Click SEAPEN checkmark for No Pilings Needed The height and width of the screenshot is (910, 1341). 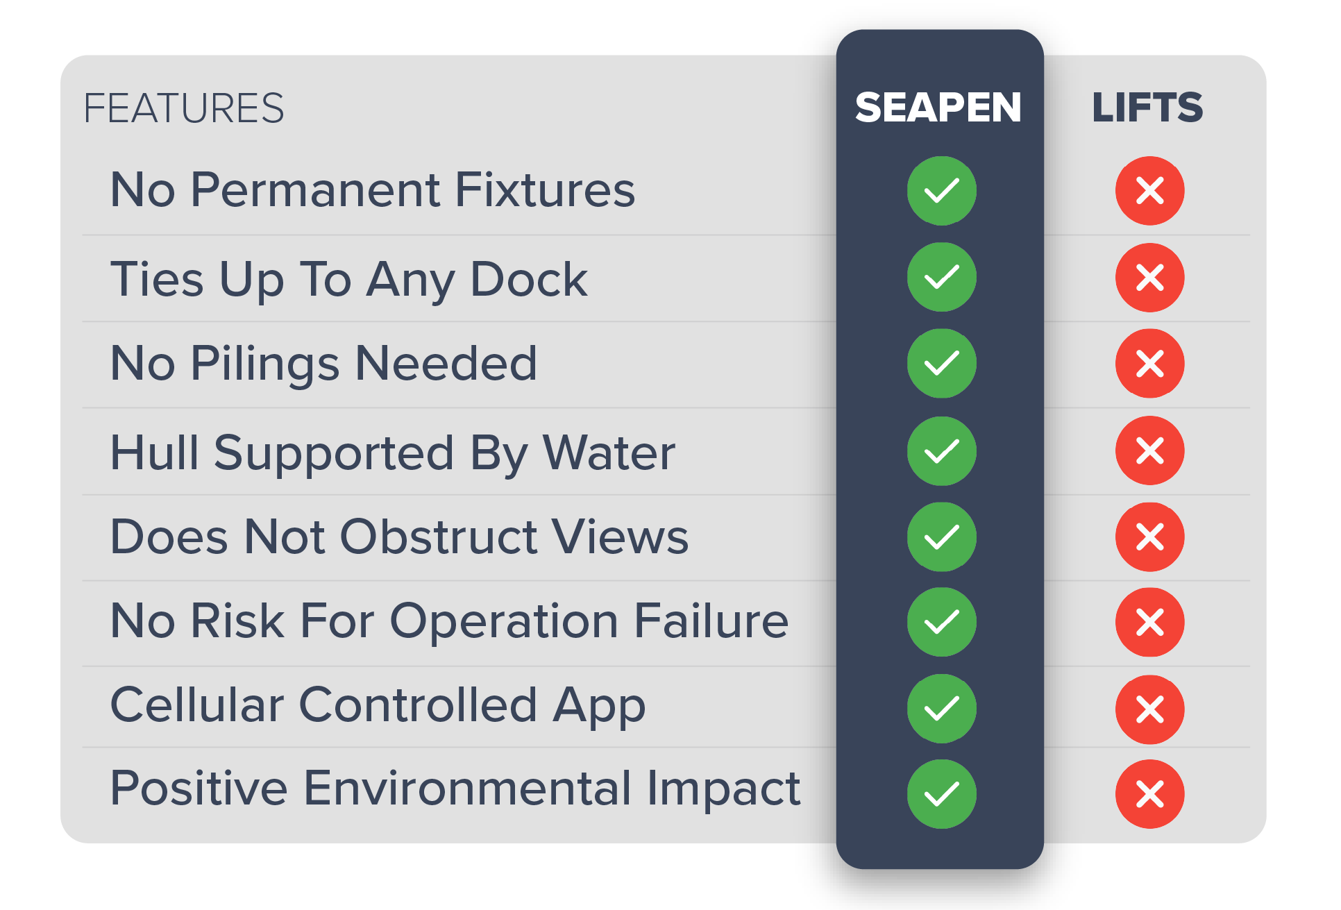[941, 363]
